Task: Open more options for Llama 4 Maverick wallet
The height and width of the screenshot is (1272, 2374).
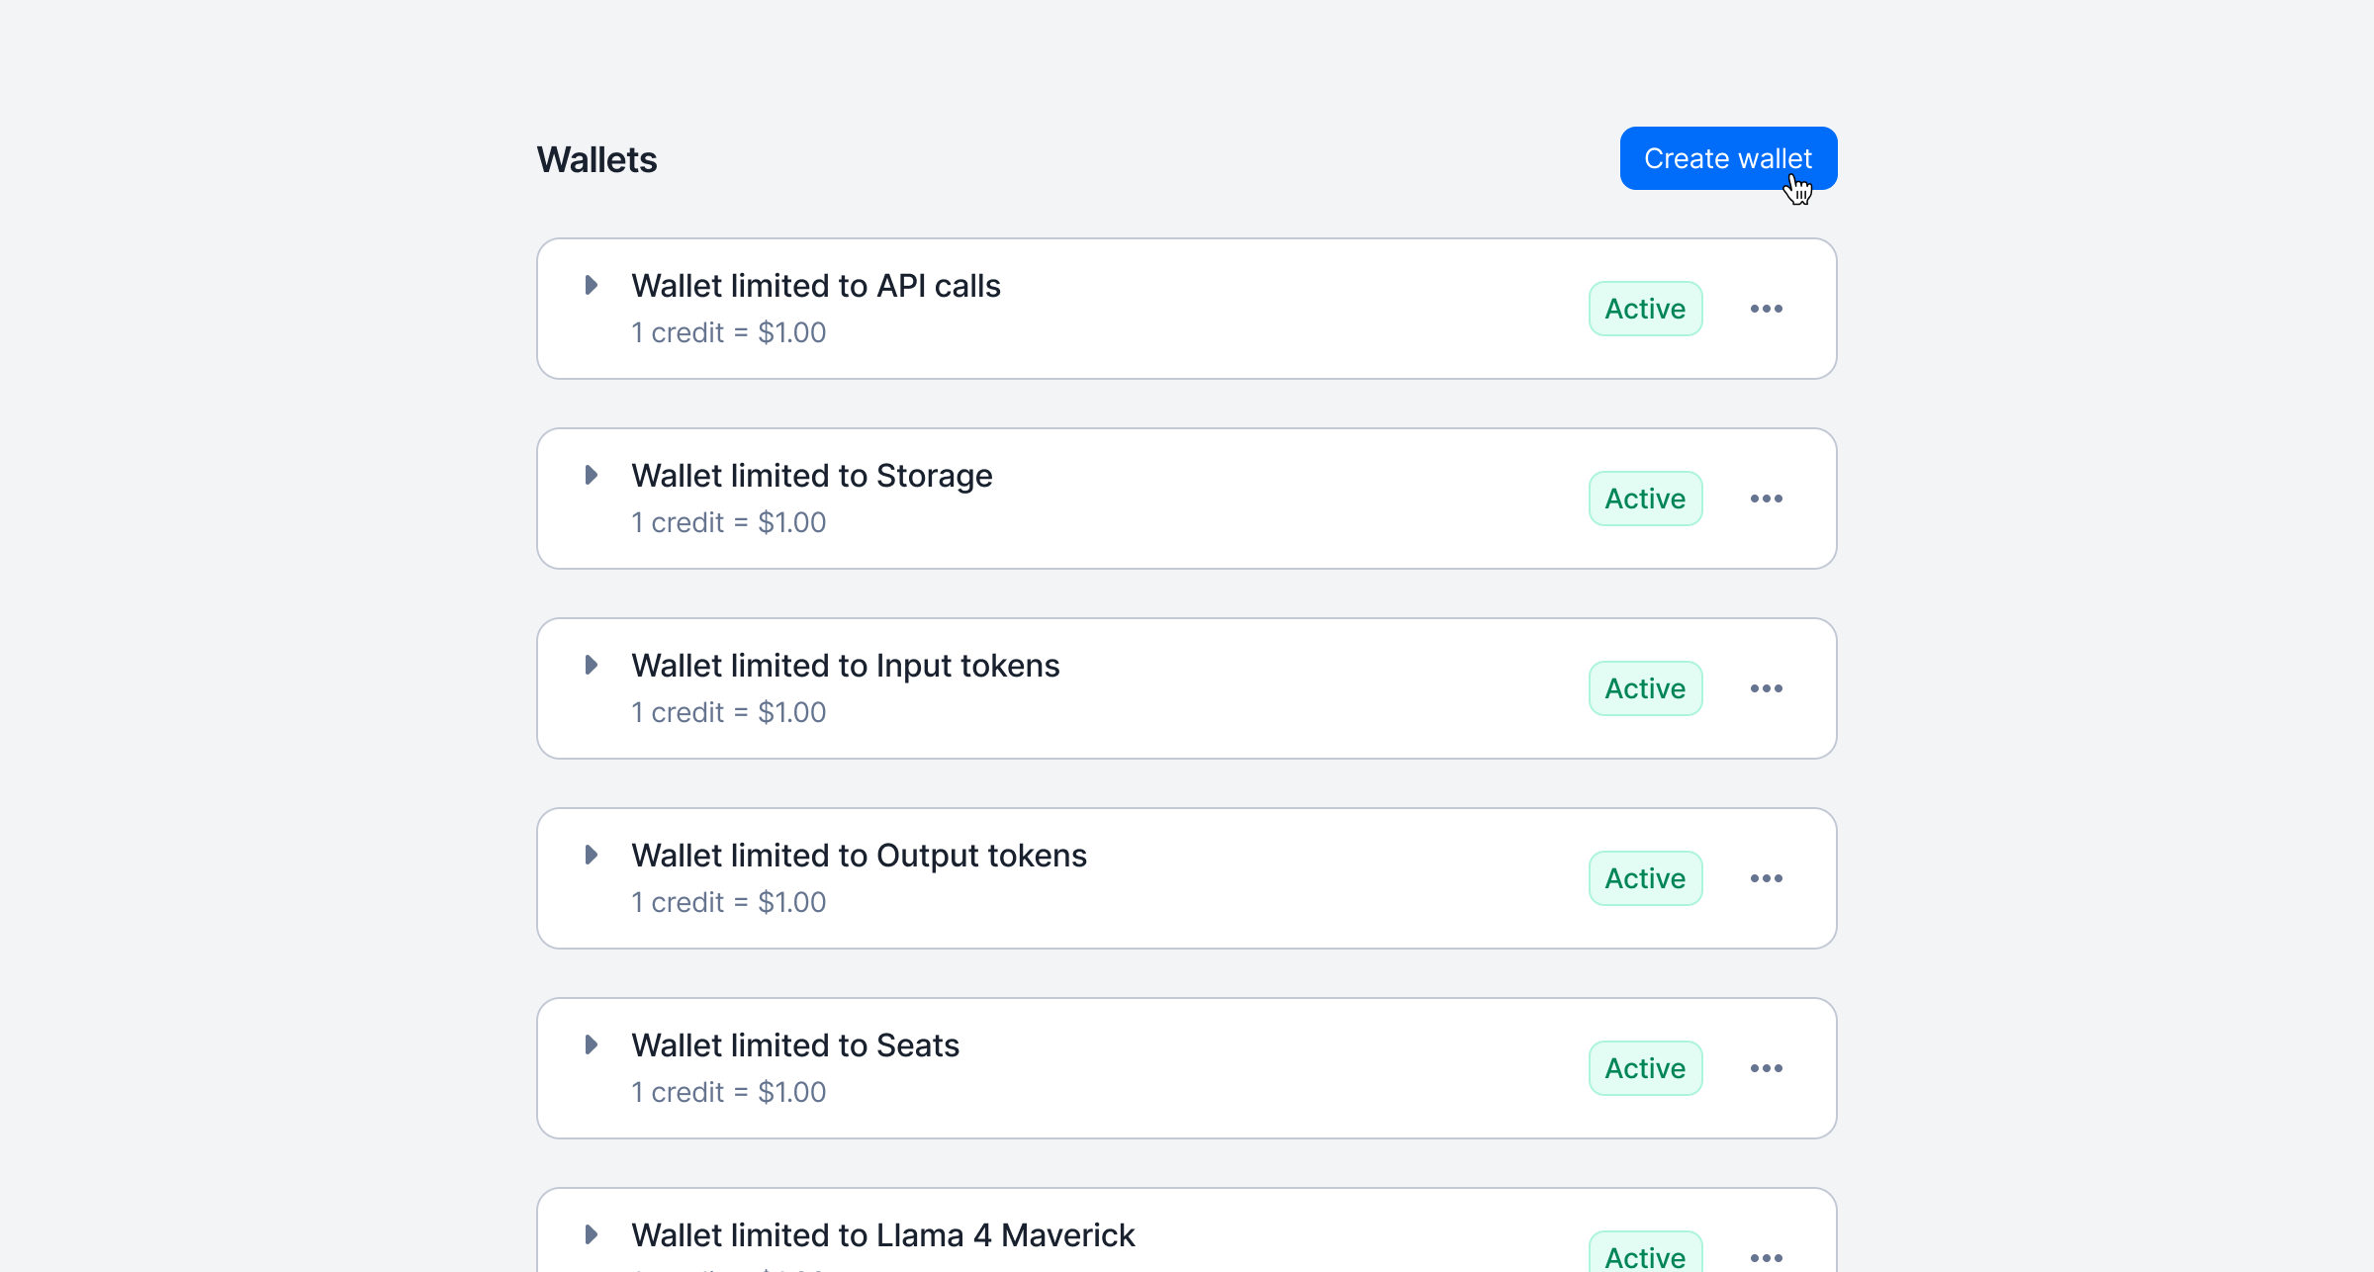Action: point(1766,1256)
